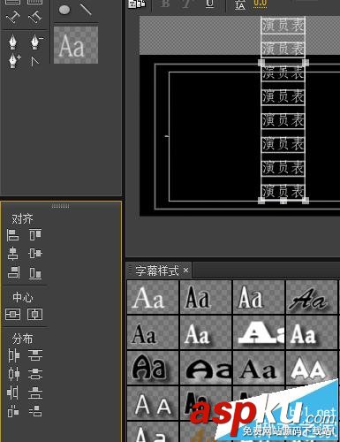Click the align panel grip handle
This screenshot has width=340, height=442.
click(60, 206)
